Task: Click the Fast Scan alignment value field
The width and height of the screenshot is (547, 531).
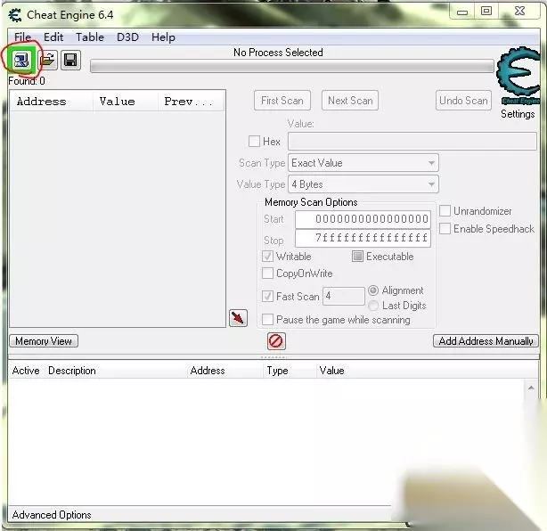Action: pyautogui.click(x=344, y=296)
